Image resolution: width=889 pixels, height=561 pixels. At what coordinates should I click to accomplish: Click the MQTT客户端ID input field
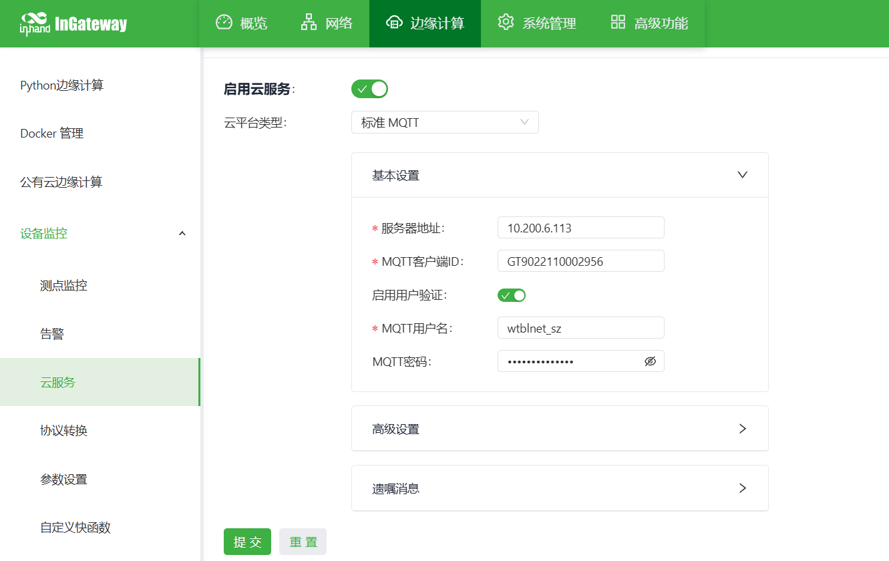[581, 261]
